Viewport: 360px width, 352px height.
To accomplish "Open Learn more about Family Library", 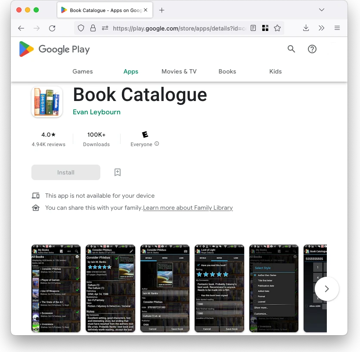I will (x=188, y=208).
